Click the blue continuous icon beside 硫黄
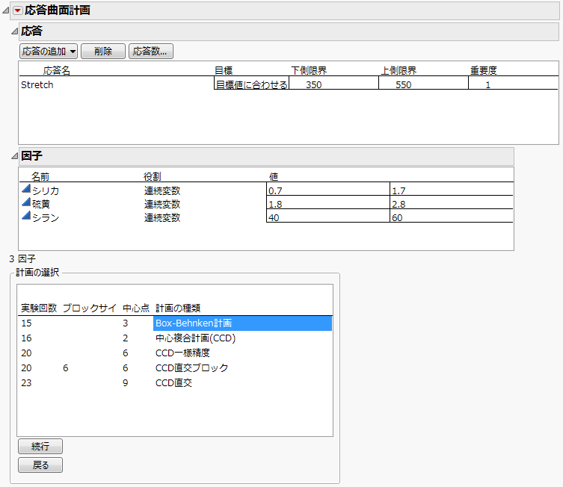This screenshot has height=487, width=563. [26, 202]
